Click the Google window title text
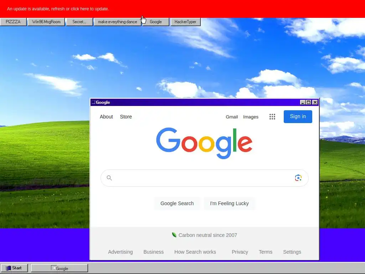Image resolution: width=365 pixels, height=274 pixels. [103, 102]
